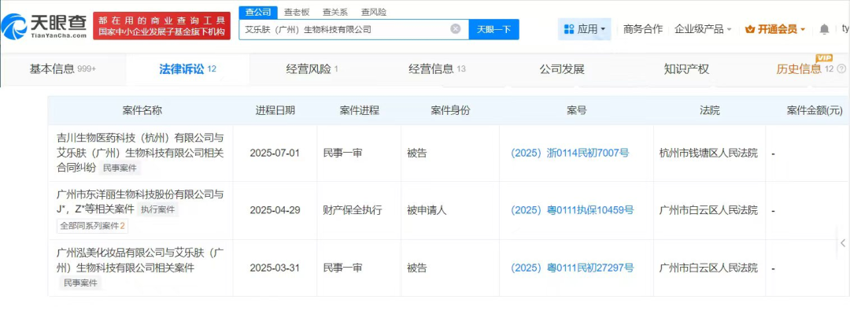
Task: Open the 经营信息 tab
Action: [437, 69]
